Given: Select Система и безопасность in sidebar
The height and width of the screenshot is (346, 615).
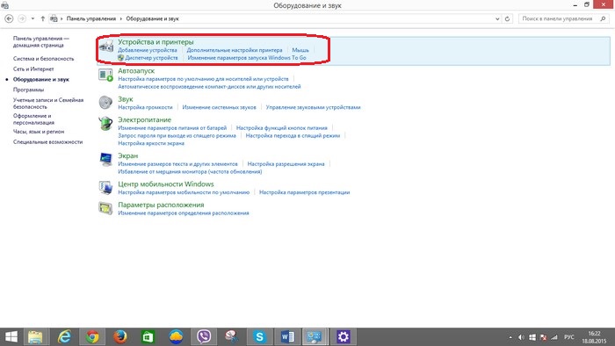Looking at the screenshot, I should pyautogui.click(x=44, y=58).
